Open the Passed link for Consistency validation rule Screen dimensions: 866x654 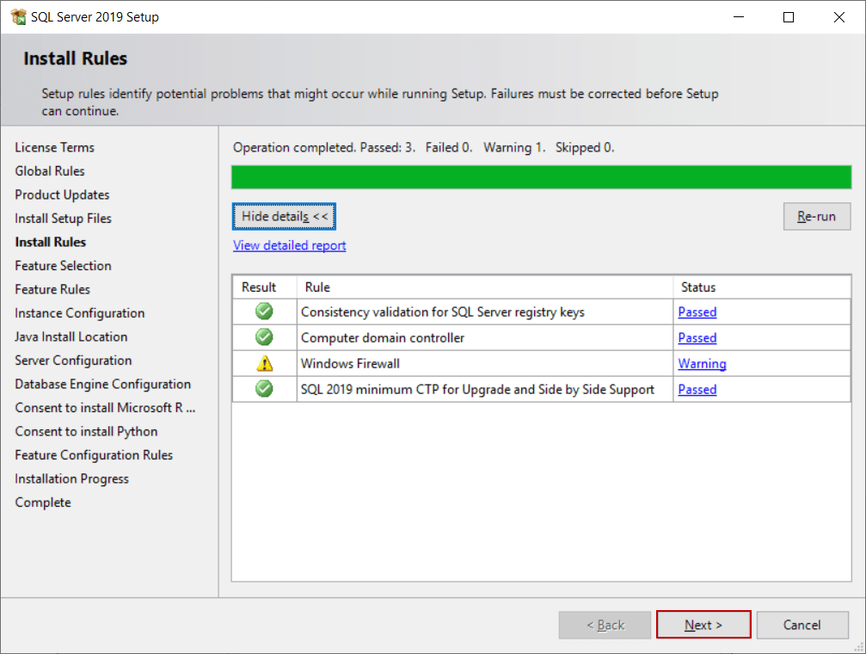coord(697,312)
